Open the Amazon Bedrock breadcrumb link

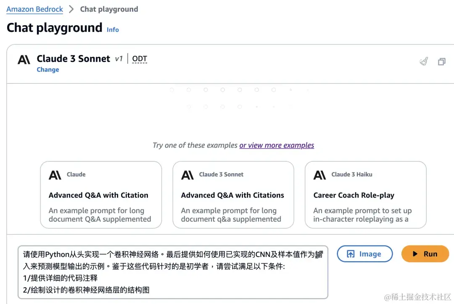tap(35, 9)
